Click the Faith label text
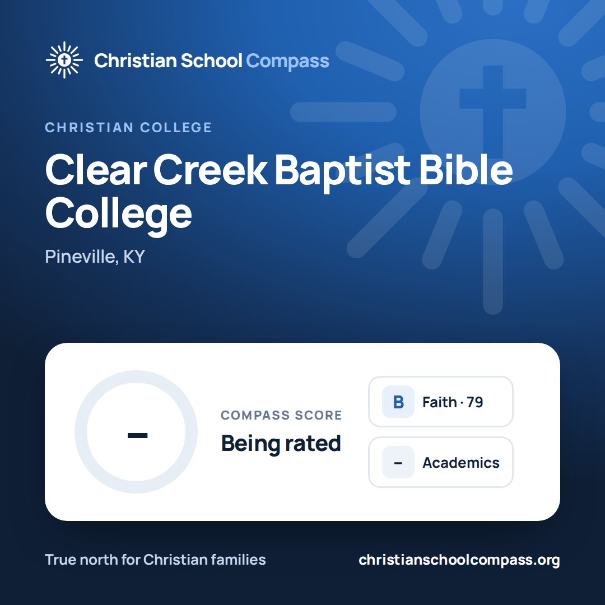The height and width of the screenshot is (605, 605). 440,402
